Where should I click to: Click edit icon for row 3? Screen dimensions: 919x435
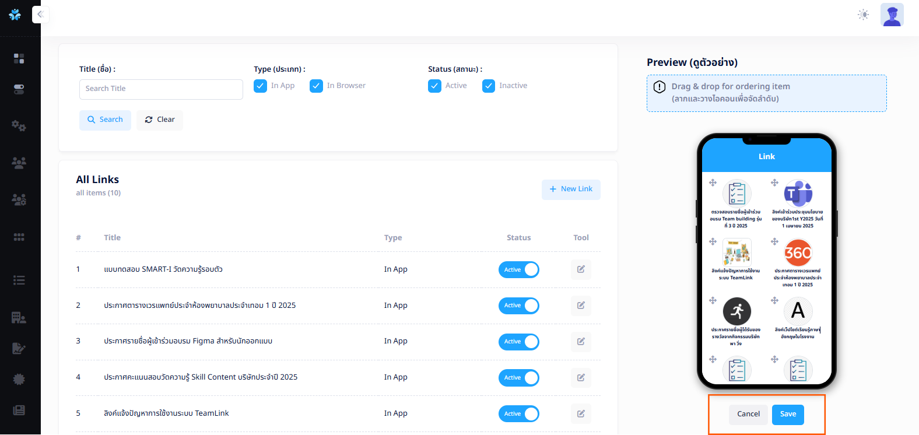click(581, 342)
